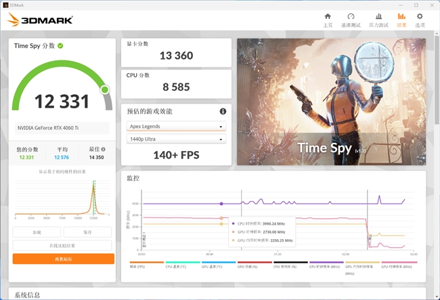Click the pink GPU 时钟频率 legend swatch

[x=399, y=262]
